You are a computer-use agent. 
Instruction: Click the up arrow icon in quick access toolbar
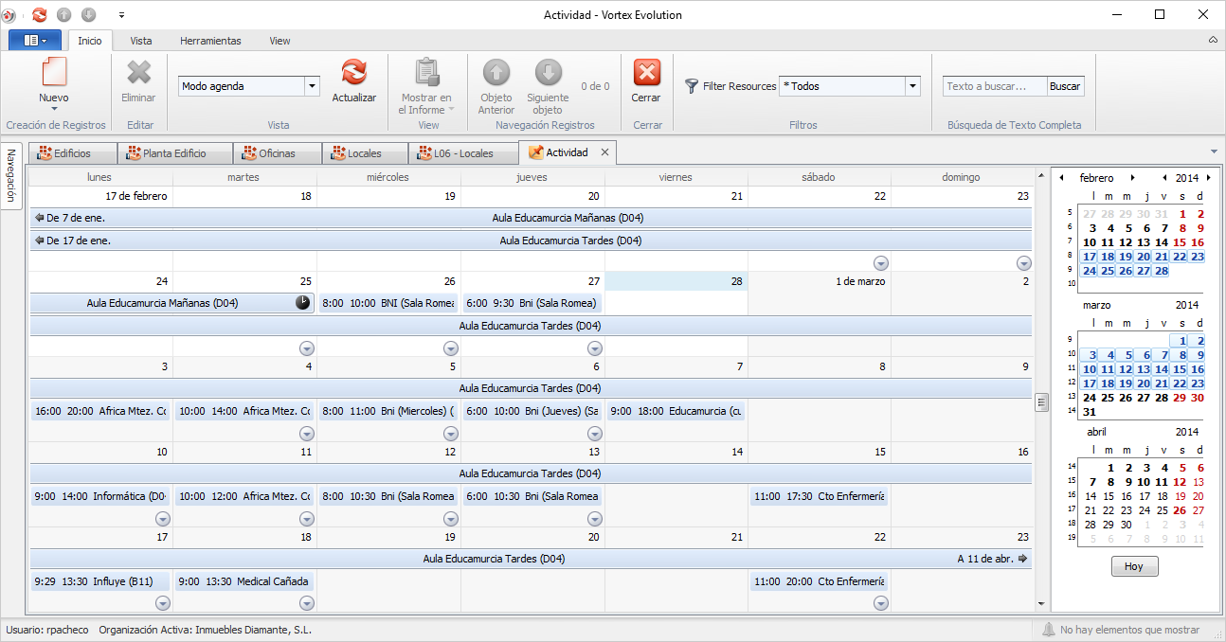coord(64,14)
